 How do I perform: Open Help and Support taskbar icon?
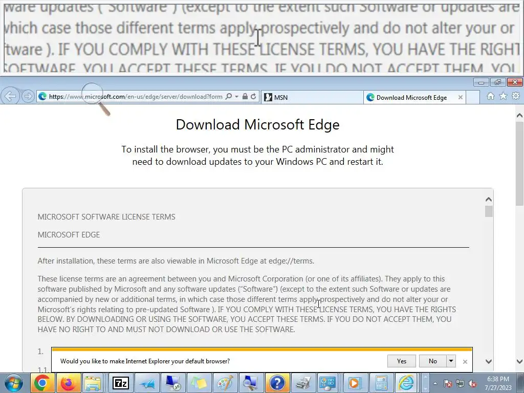point(277,383)
